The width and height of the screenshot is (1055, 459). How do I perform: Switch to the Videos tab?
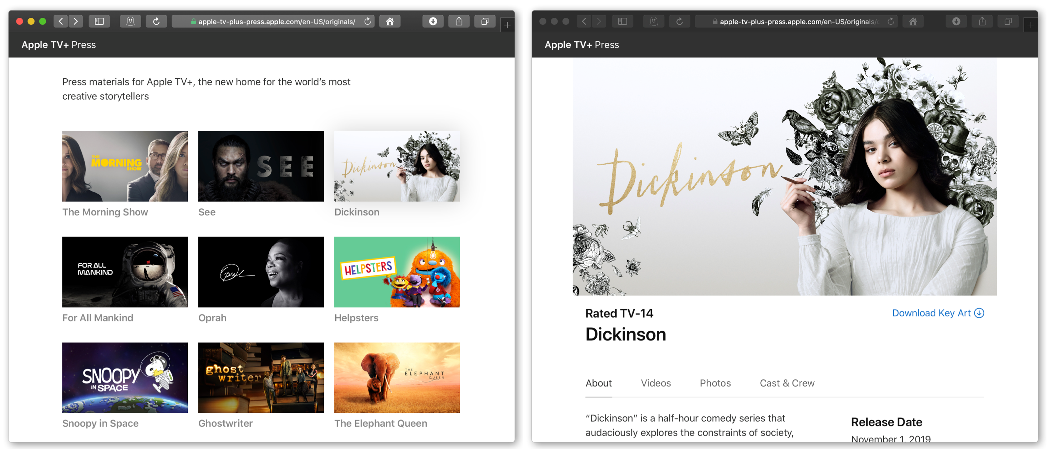[655, 383]
